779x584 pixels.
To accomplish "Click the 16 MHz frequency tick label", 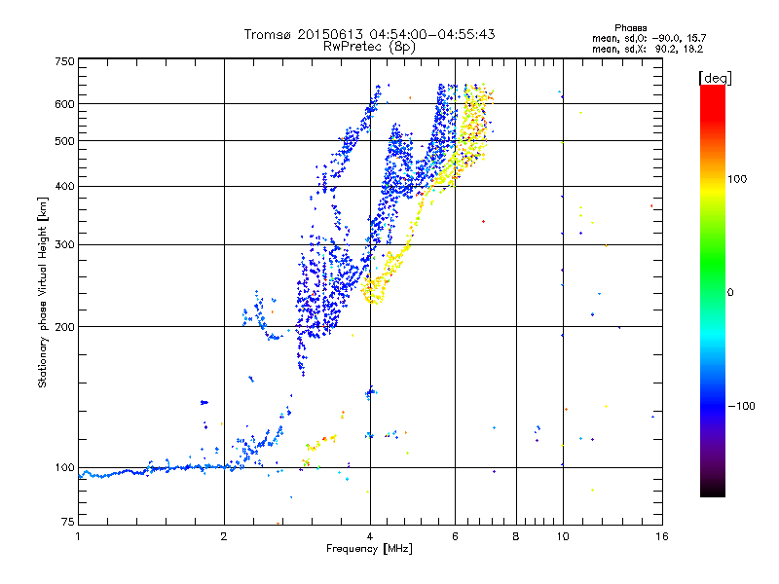I will (662, 536).
